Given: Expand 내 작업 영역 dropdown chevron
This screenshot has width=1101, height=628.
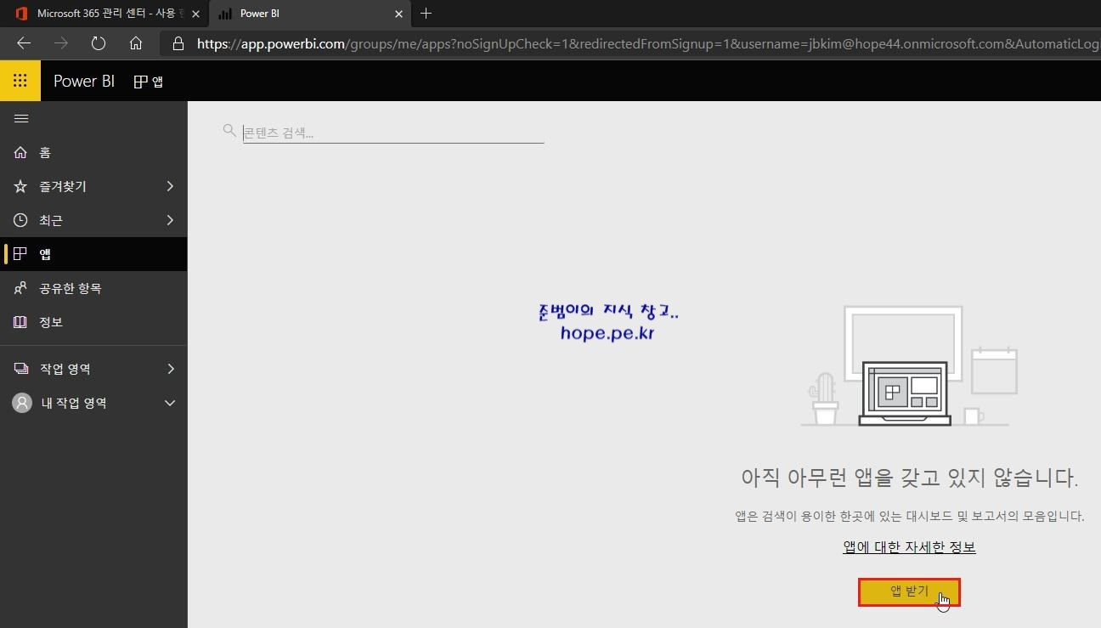Looking at the screenshot, I should click(170, 403).
